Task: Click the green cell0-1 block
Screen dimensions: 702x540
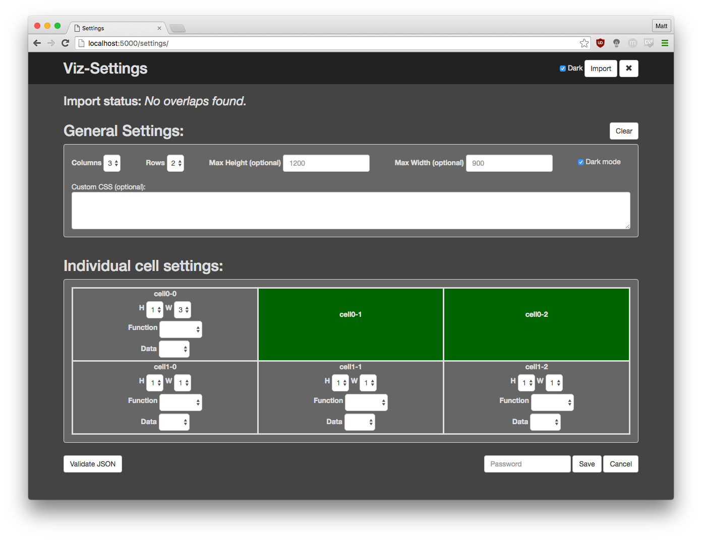Action: (350, 324)
